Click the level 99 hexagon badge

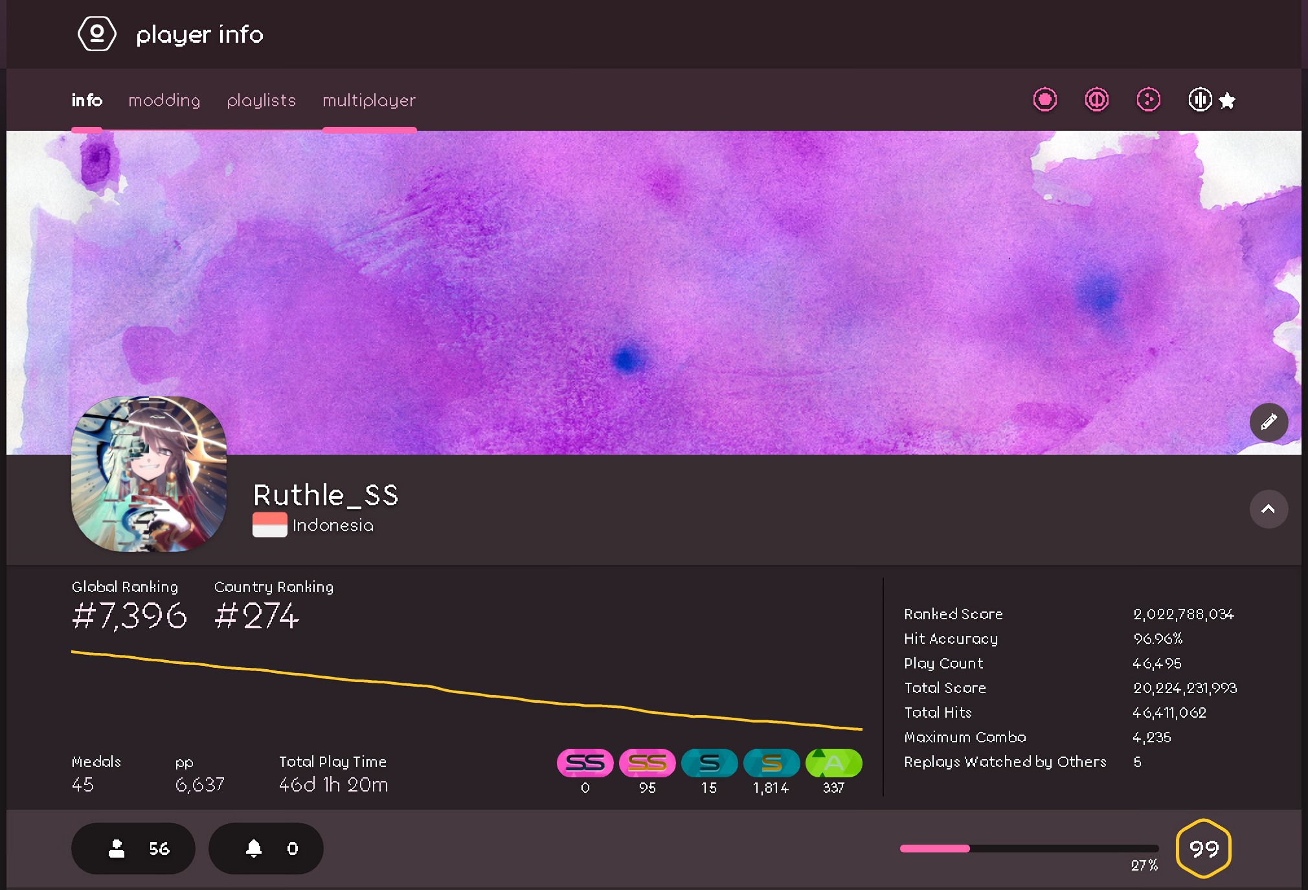tap(1203, 849)
